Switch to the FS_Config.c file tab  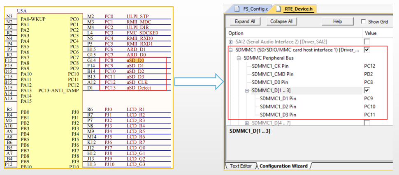253,9
